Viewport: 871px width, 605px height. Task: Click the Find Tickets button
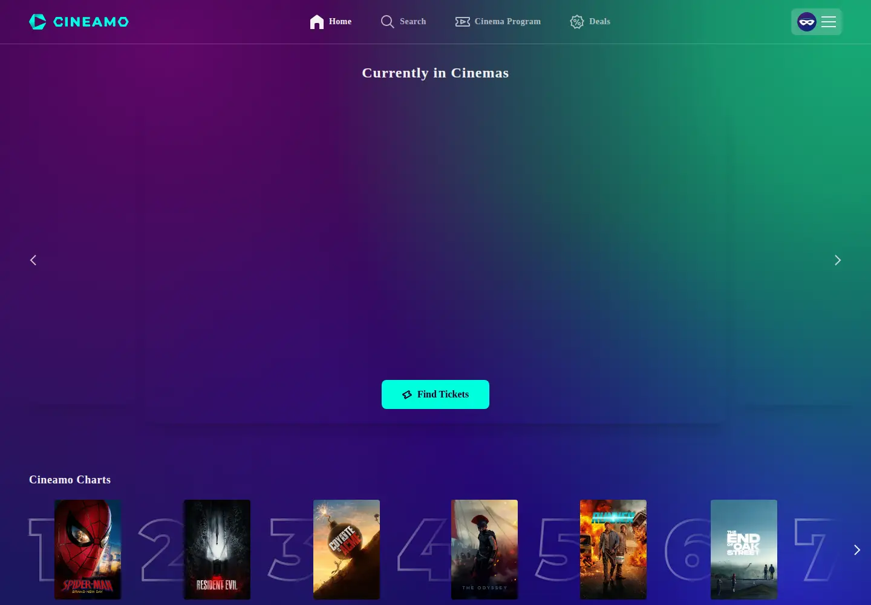coord(435,394)
